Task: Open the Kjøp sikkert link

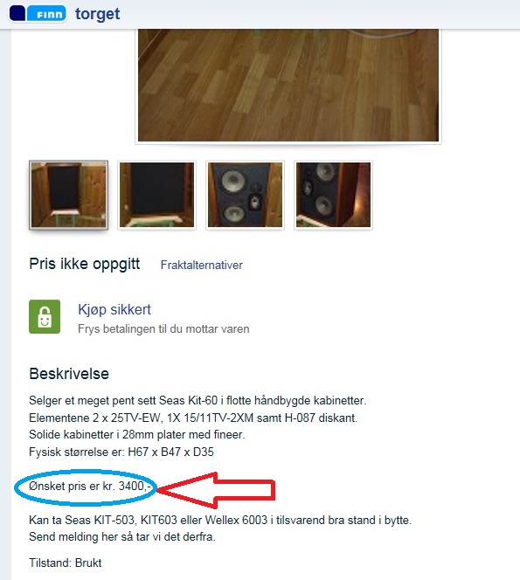Action: click(x=114, y=309)
